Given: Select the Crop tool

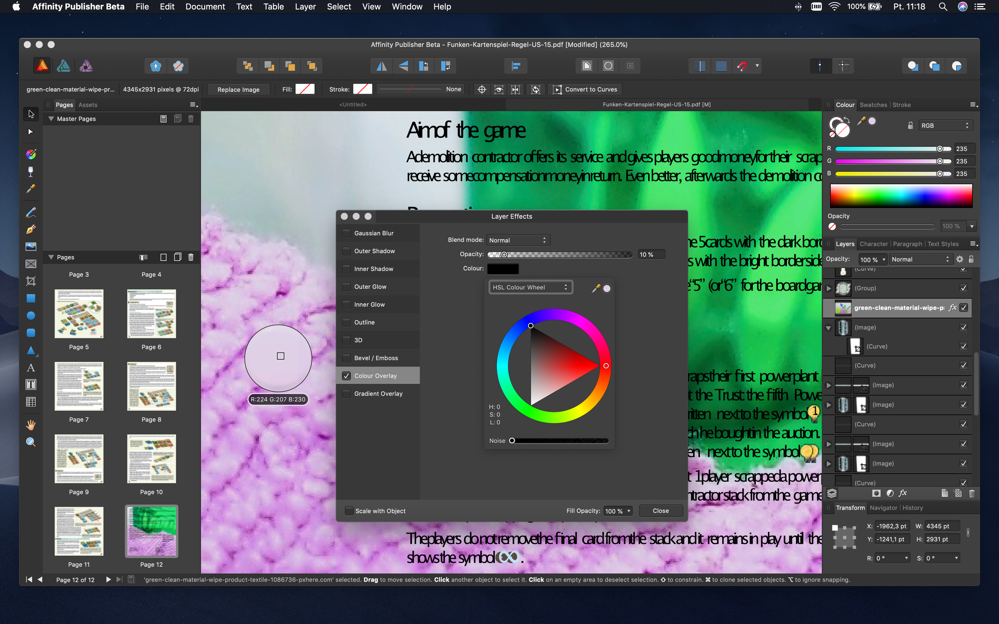Looking at the screenshot, I should click(x=31, y=281).
